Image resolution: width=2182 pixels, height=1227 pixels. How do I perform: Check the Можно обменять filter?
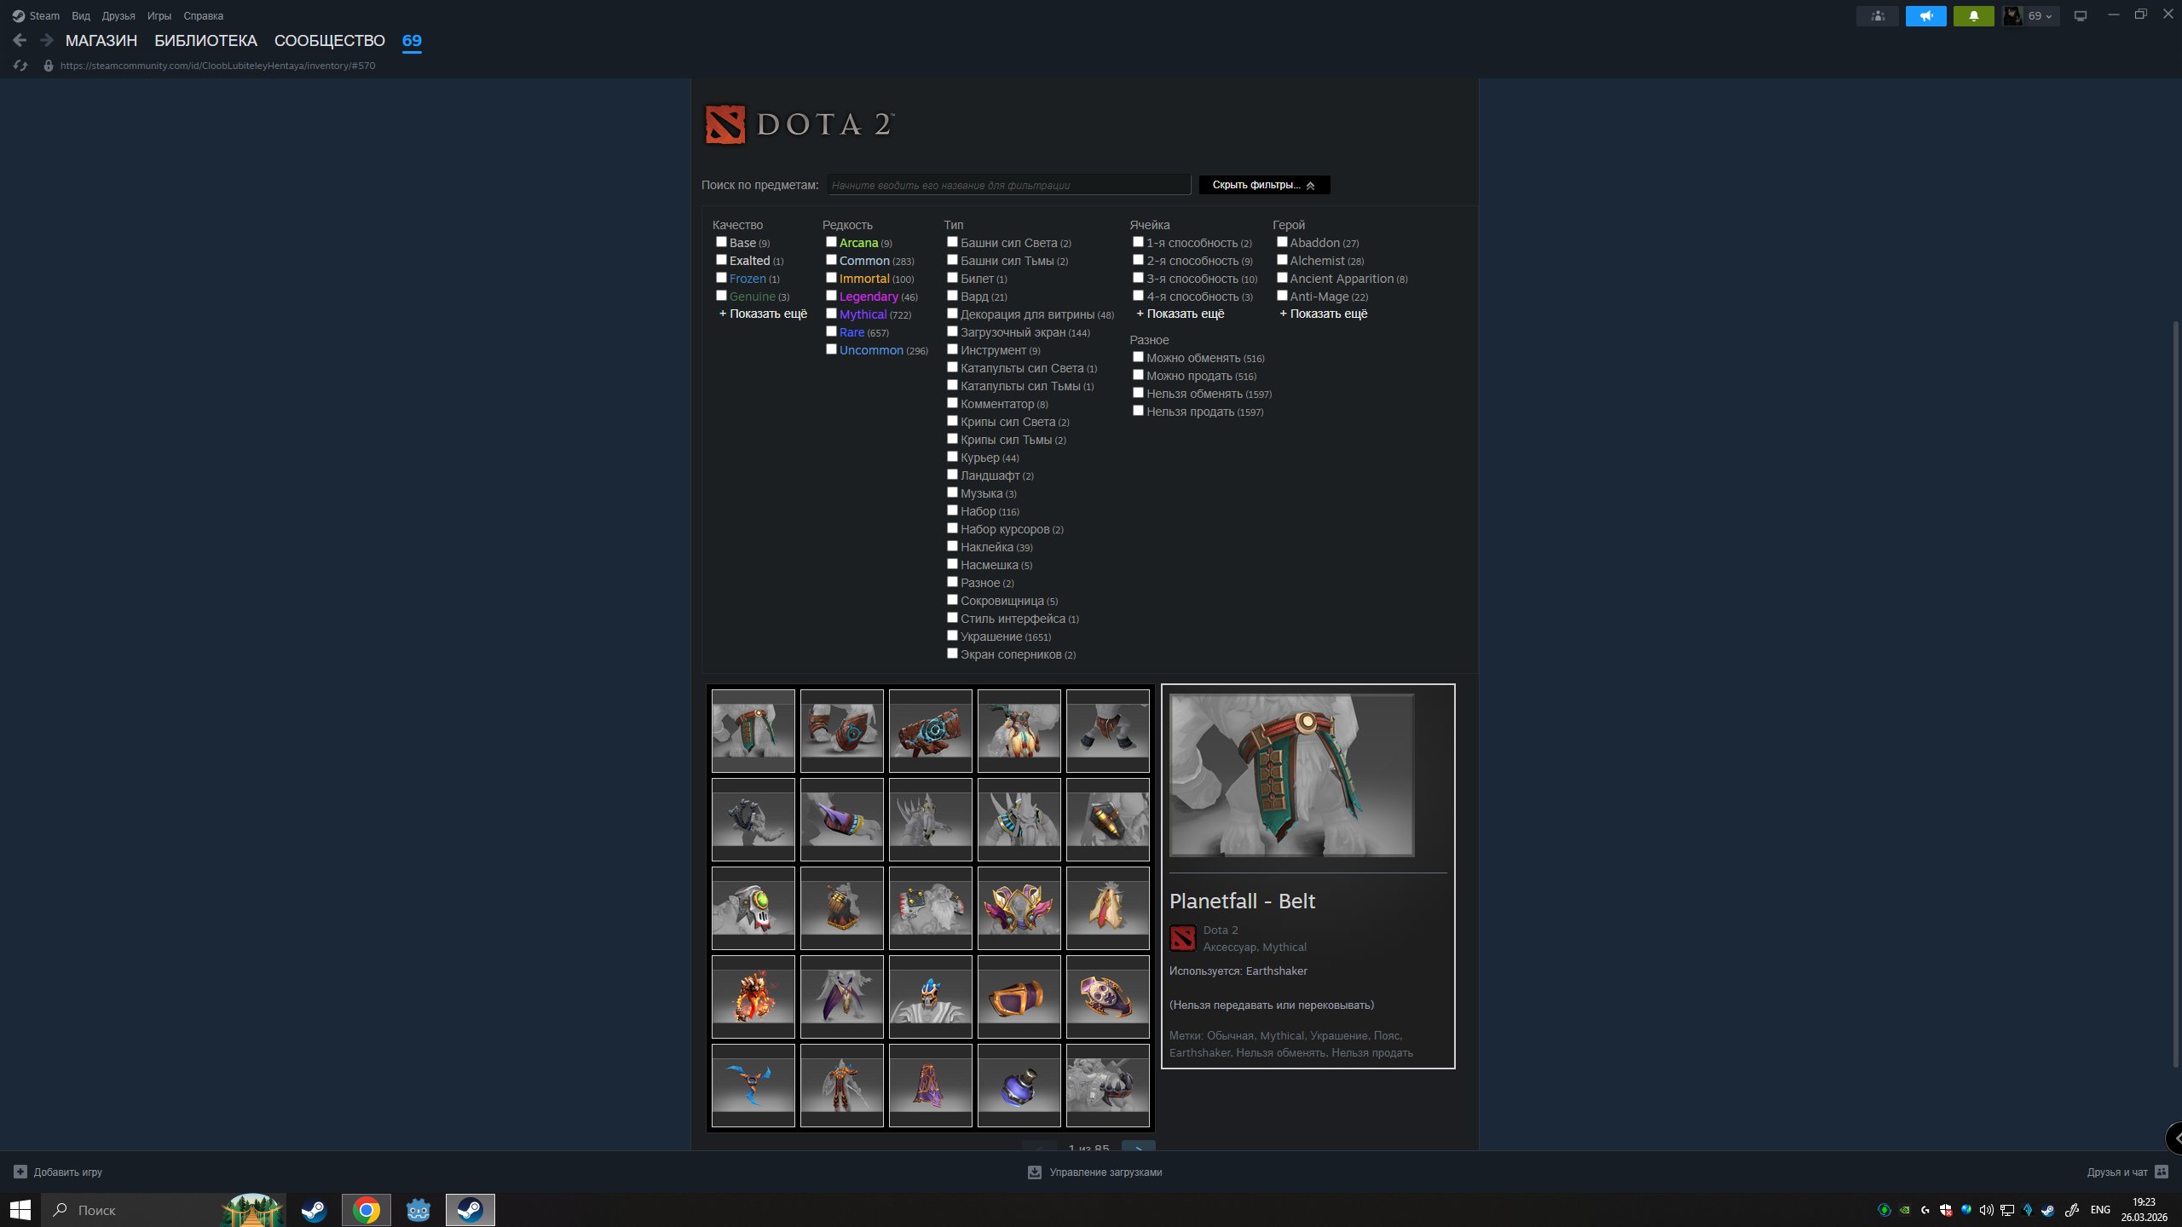point(1138,357)
